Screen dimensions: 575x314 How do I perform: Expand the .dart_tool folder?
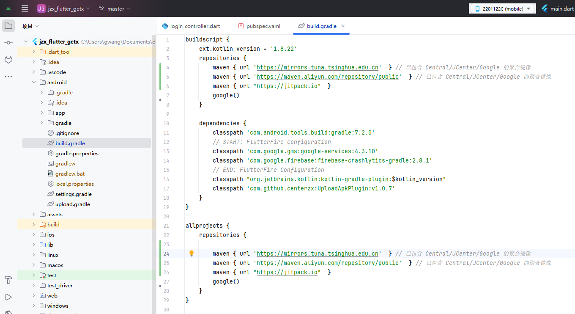pyautogui.click(x=34, y=52)
